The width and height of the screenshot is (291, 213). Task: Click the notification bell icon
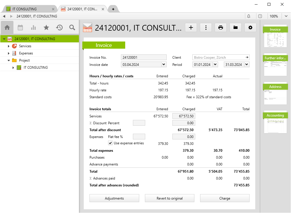[x=249, y=16]
